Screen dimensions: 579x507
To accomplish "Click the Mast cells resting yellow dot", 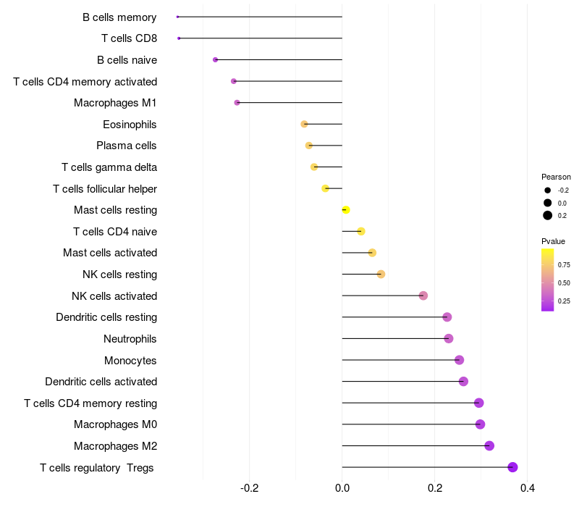I will [346, 210].
